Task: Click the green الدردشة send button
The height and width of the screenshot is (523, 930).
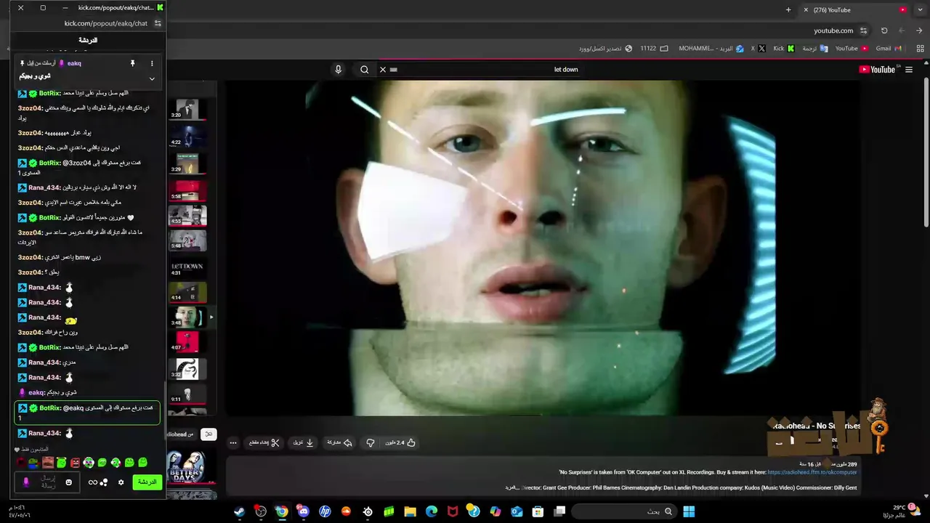Action: 147,482
